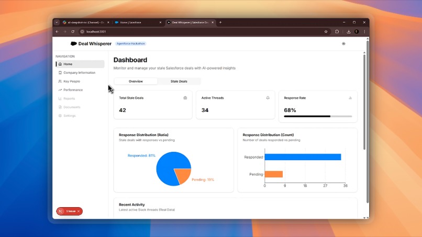Close the Home | Salesforce browser tab
Screen dimensions: 422x237
point(160,22)
